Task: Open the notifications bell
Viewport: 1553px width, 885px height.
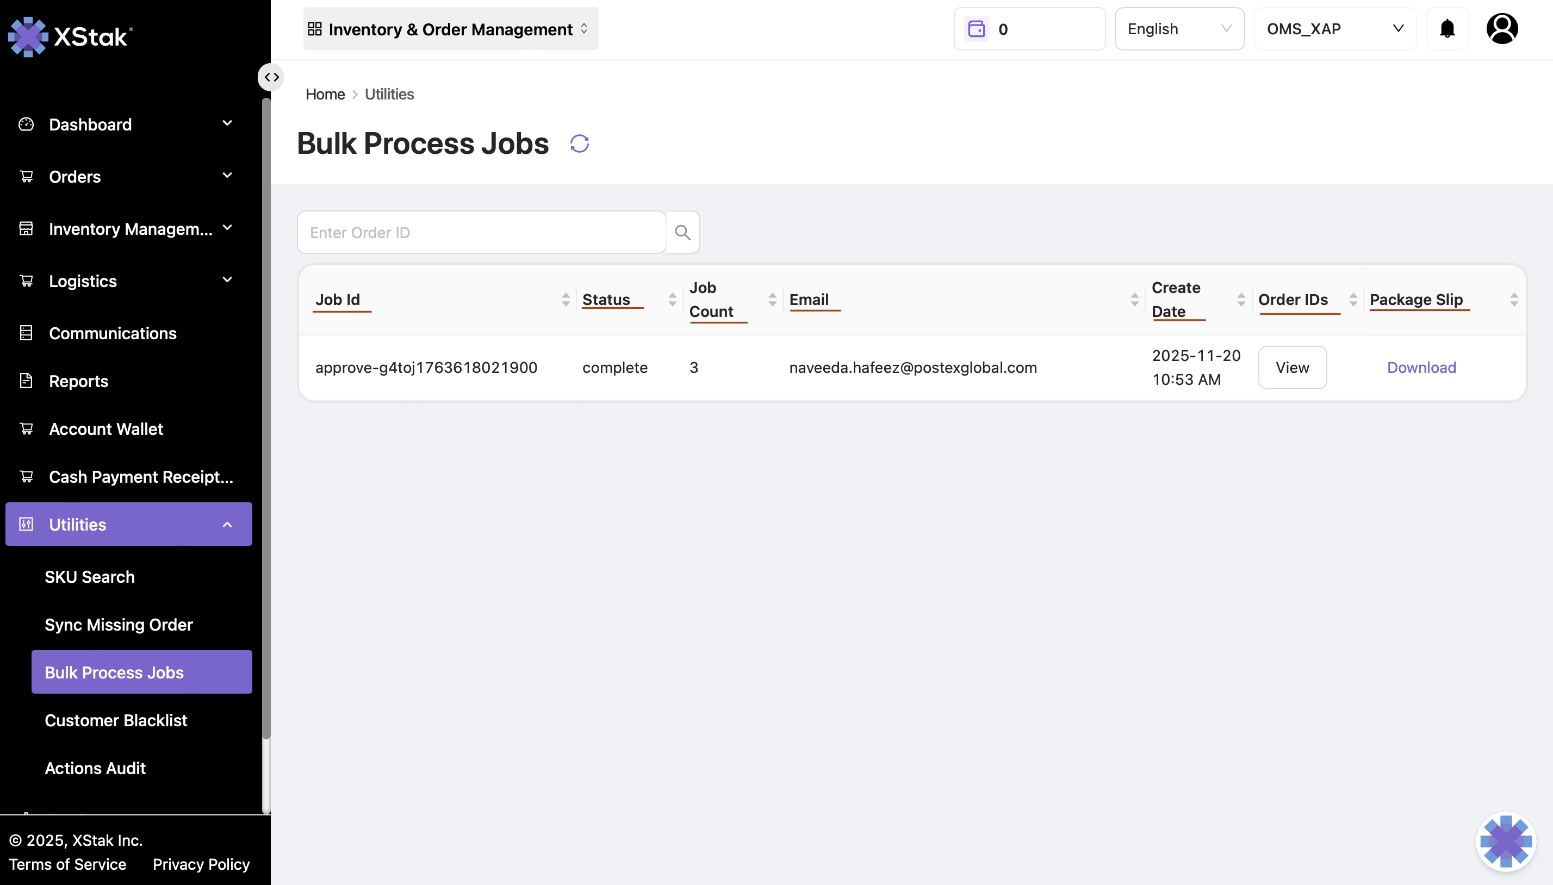Action: pos(1446,29)
